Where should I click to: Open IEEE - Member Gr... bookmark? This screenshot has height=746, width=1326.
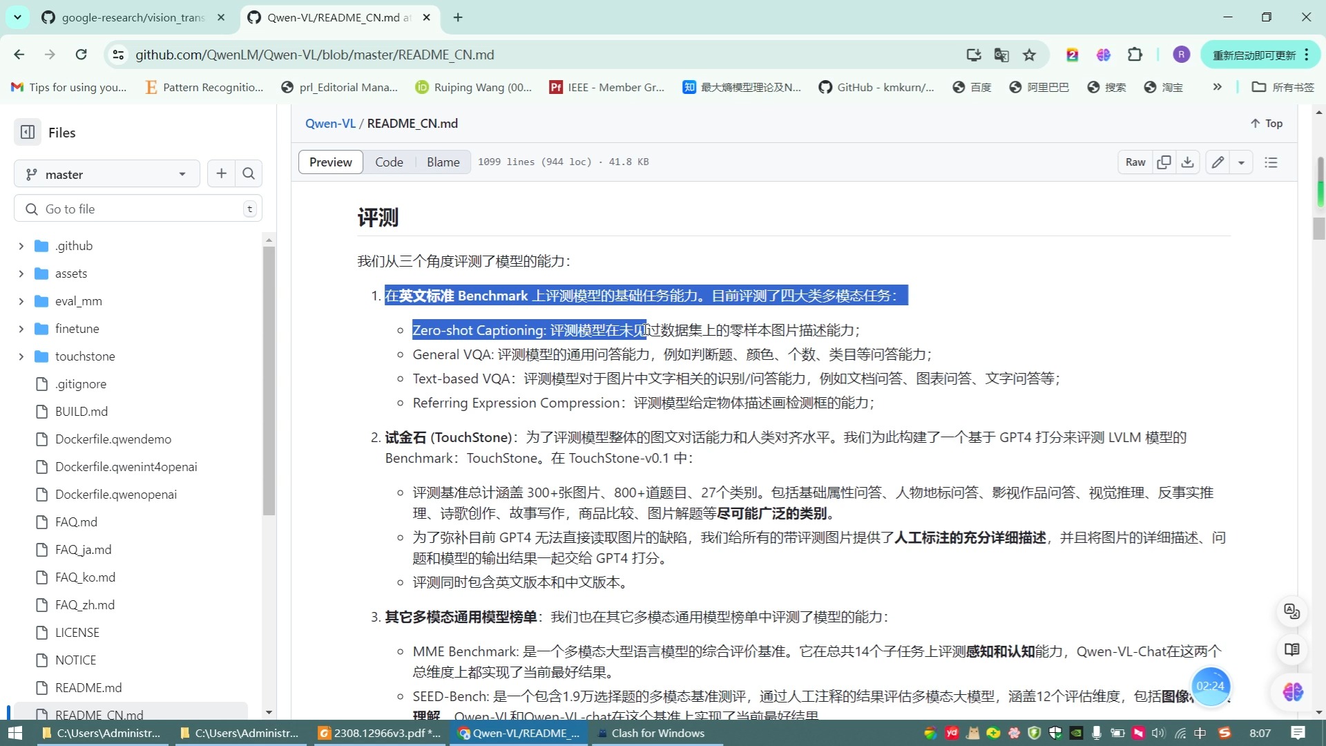(x=607, y=87)
